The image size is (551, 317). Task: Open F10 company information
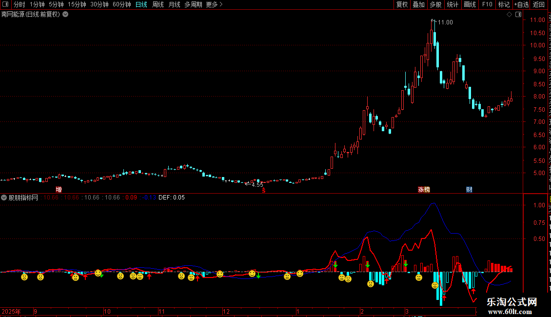click(487, 4)
